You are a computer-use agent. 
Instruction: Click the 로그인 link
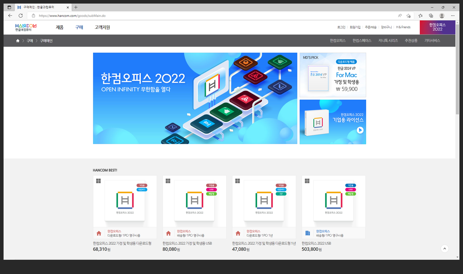[x=341, y=27]
